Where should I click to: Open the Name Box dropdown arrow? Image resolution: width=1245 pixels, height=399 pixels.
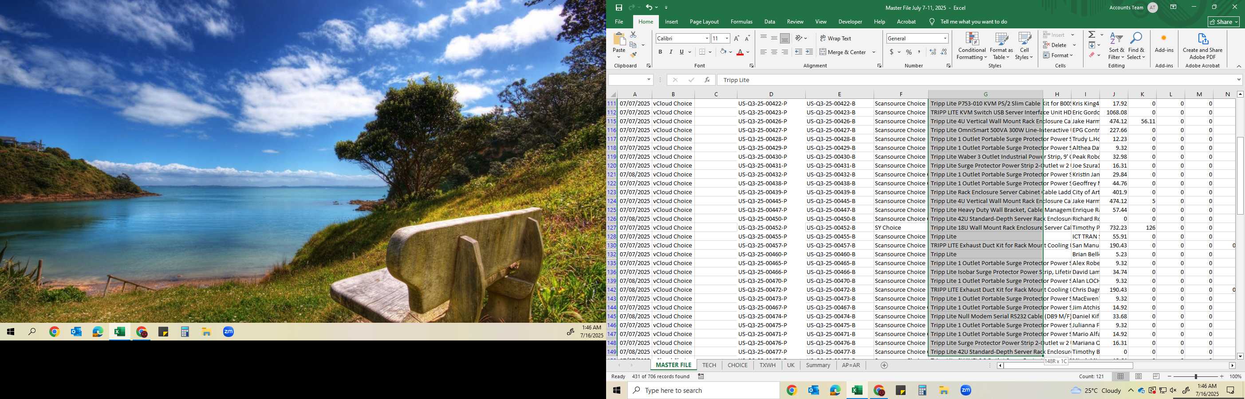coord(649,80)
